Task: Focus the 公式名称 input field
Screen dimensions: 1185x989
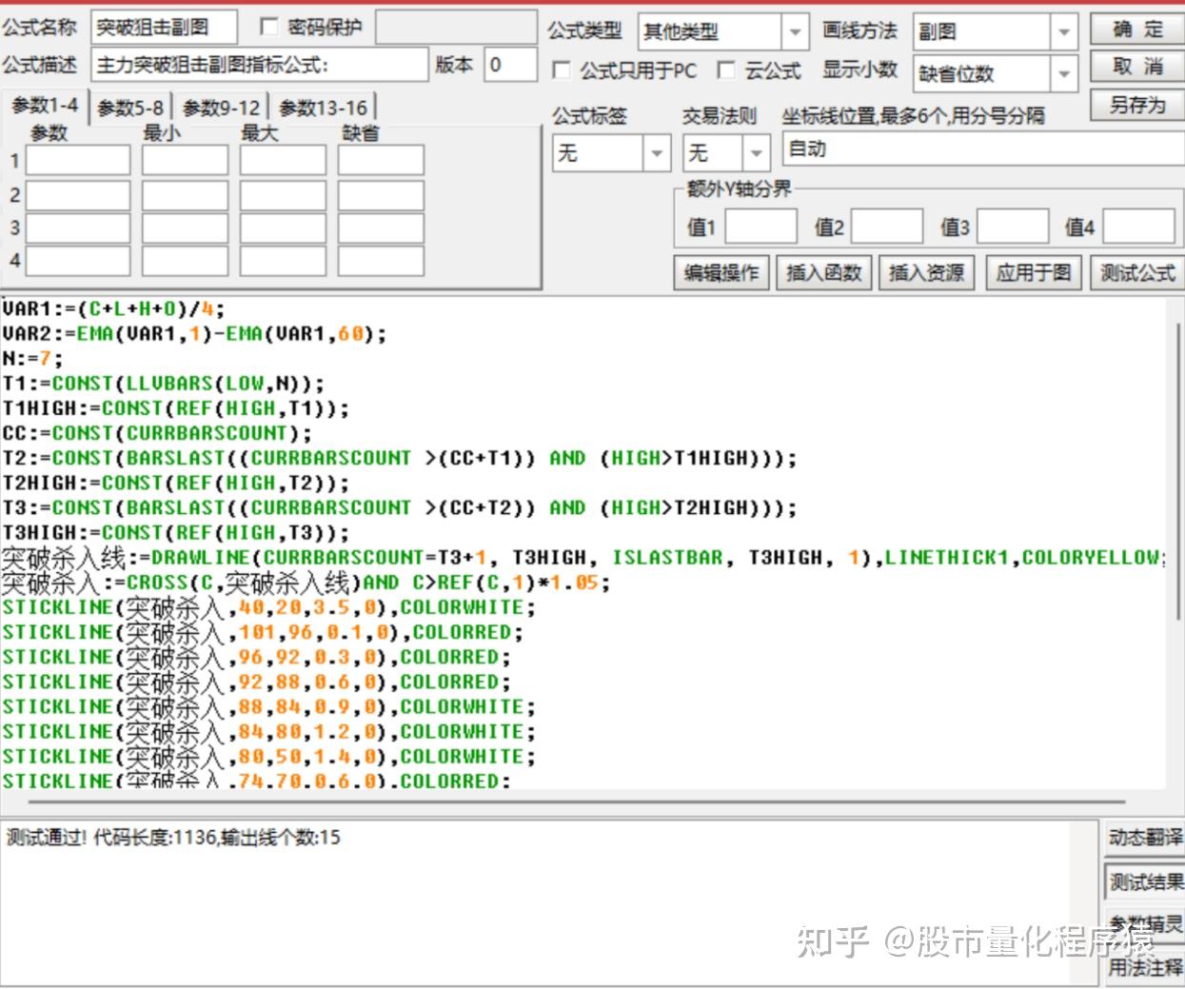Action: coord(164,28)
